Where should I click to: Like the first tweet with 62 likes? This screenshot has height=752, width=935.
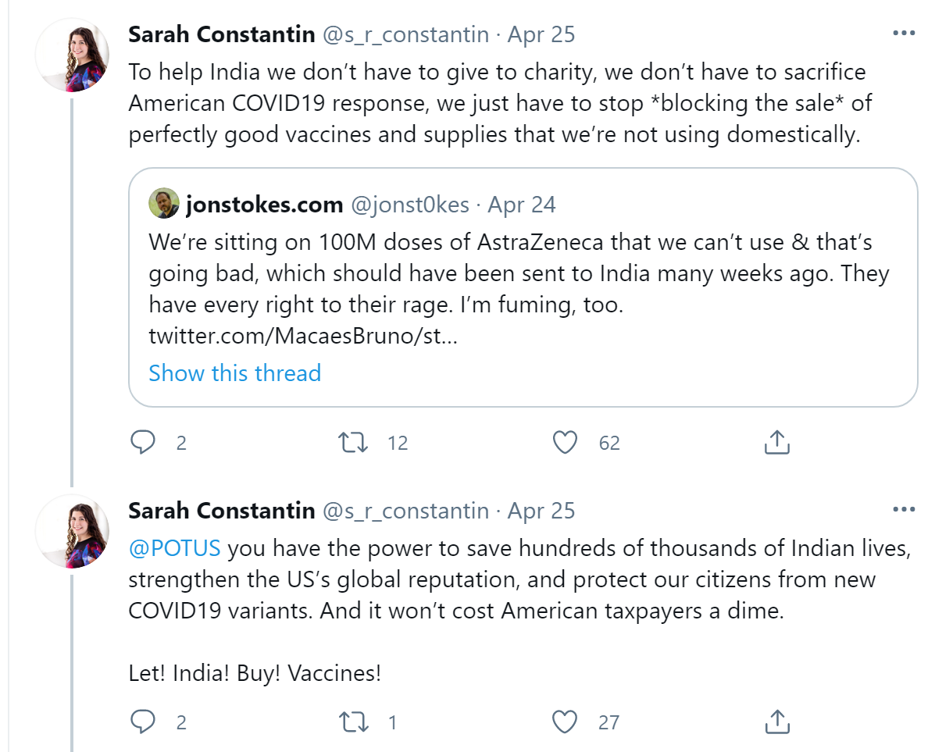565,443
